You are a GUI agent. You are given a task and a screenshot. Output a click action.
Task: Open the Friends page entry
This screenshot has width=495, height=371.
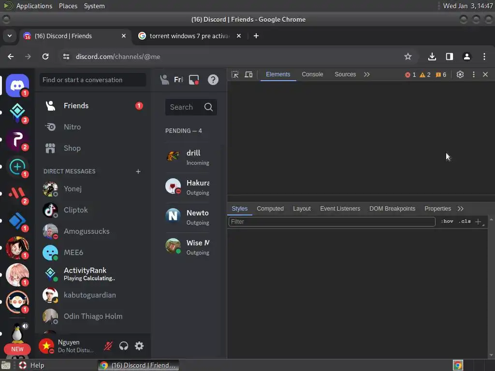pyautogui.click(x=93, y=106)
